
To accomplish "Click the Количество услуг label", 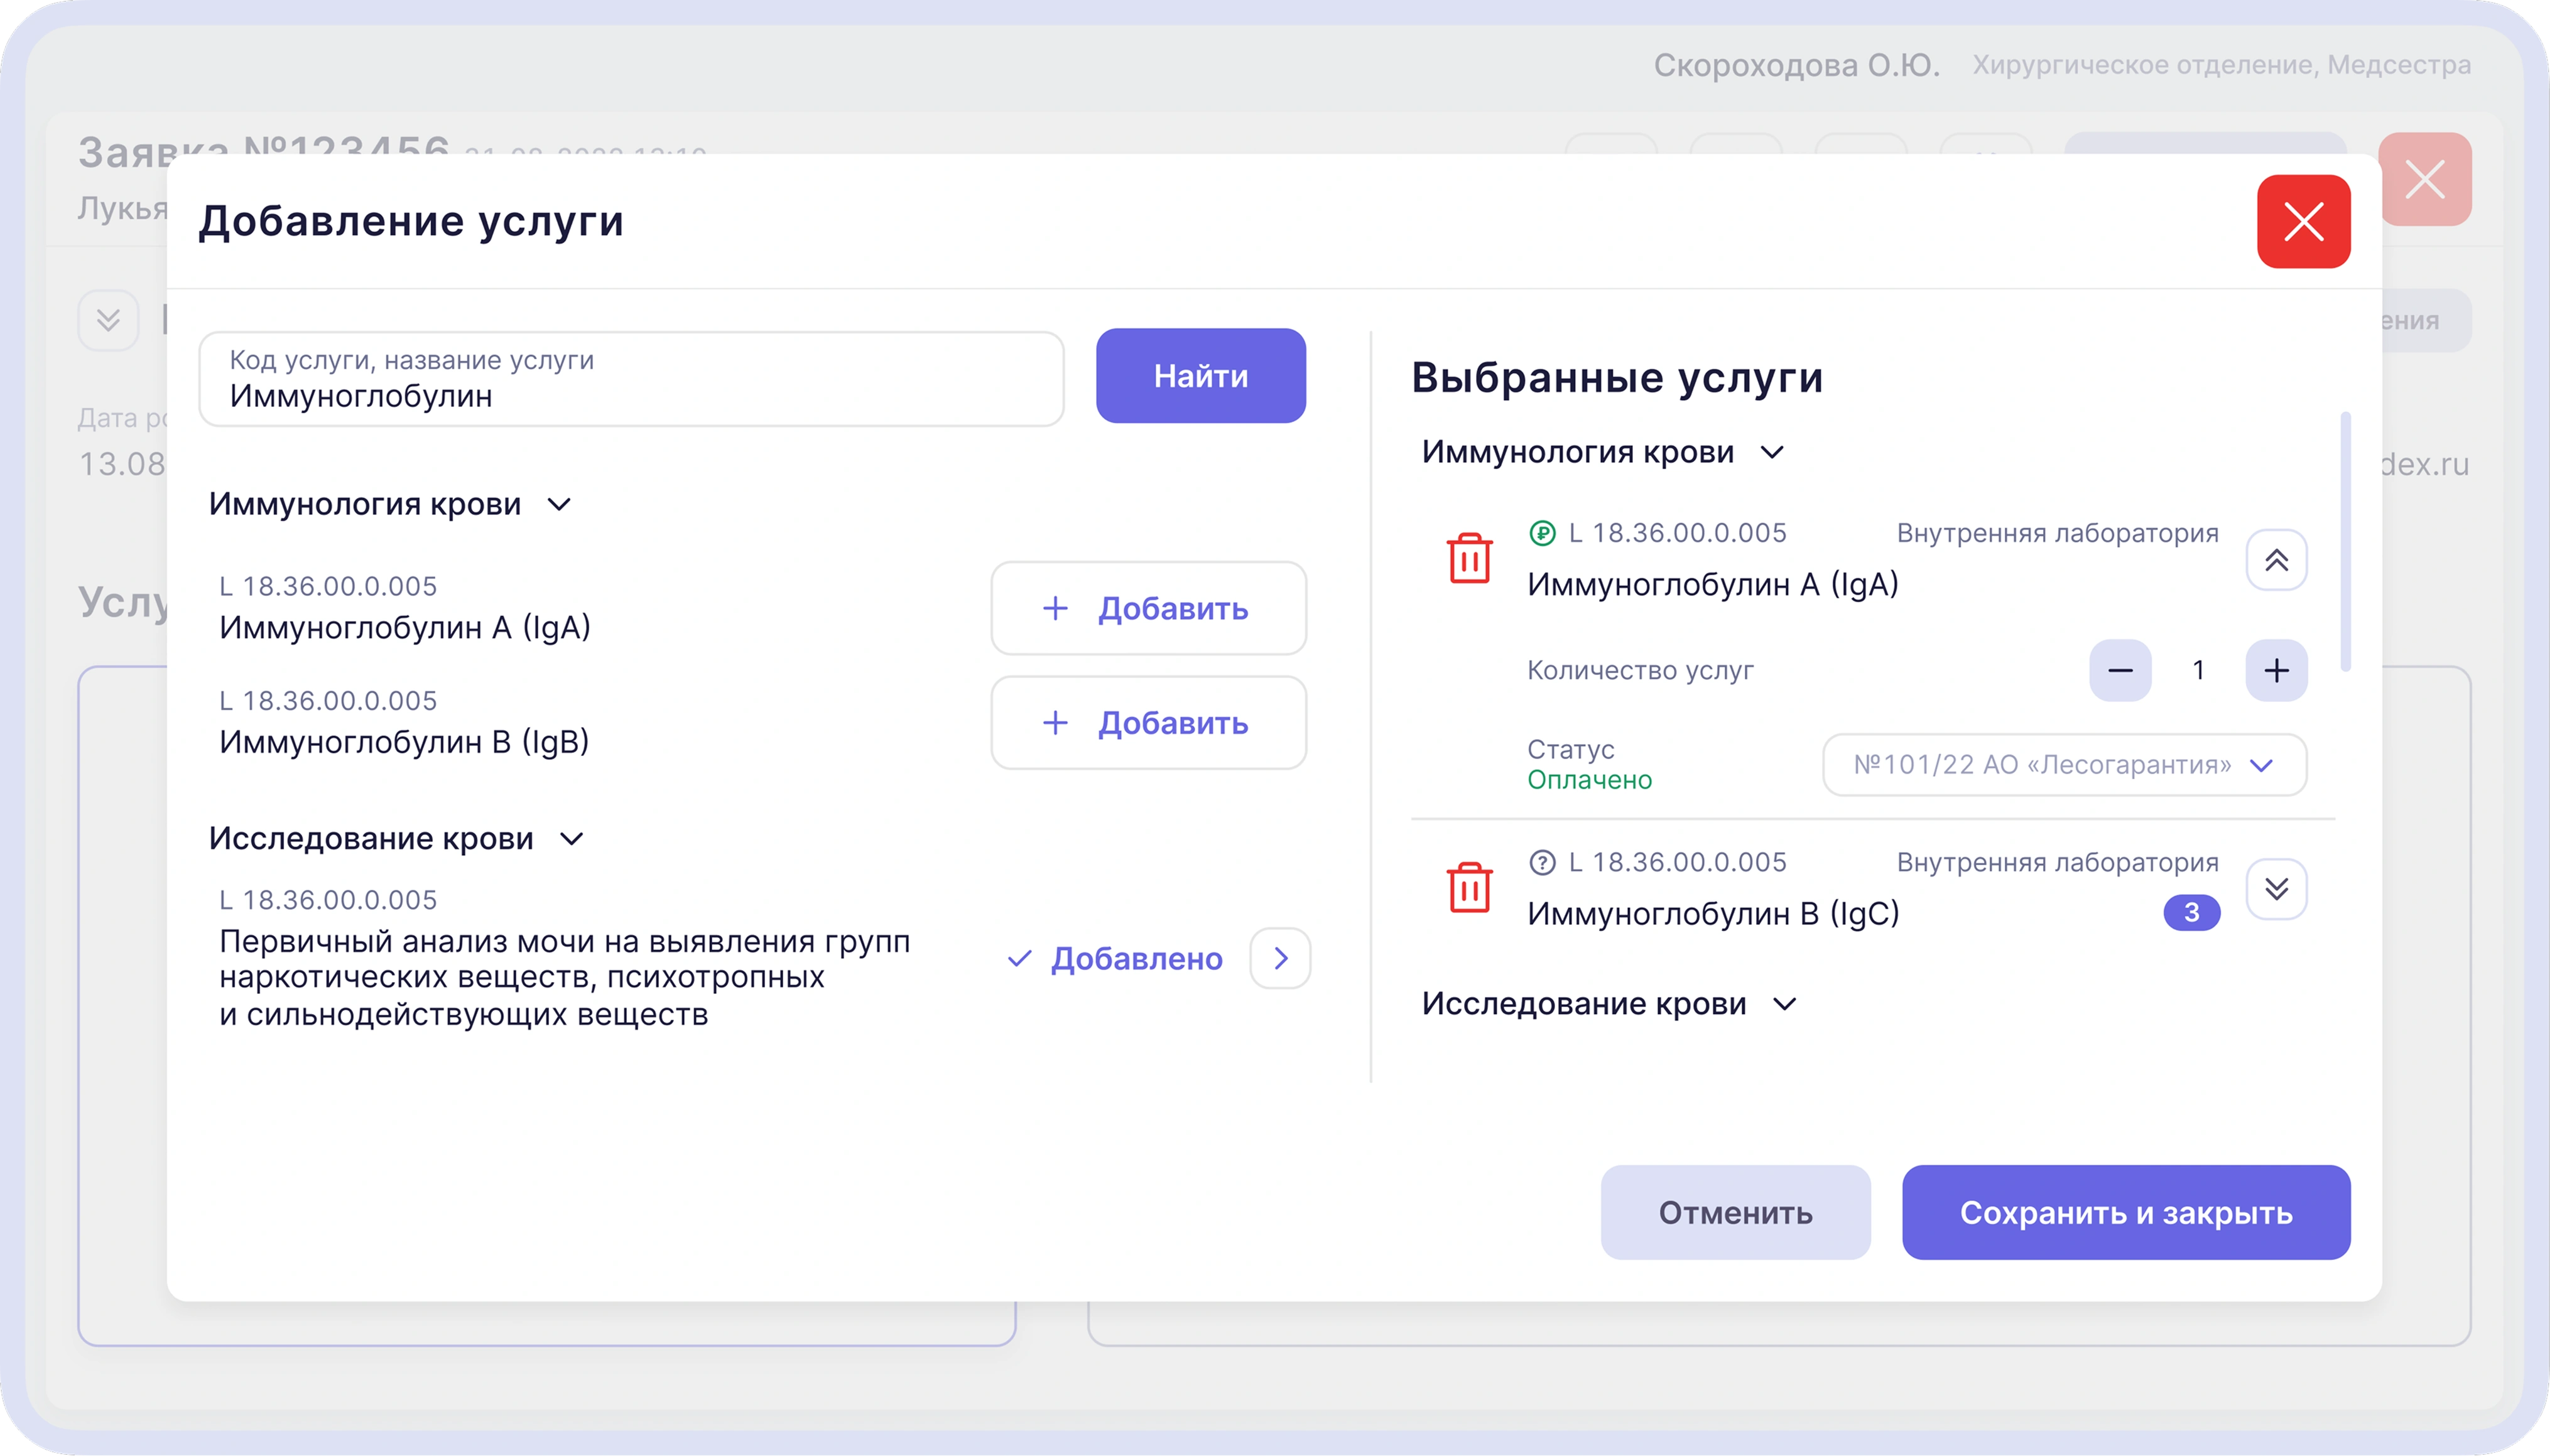I will click(x=1641, y=670).
